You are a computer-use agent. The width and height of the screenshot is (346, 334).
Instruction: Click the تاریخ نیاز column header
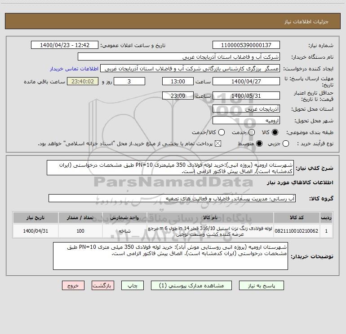click(x=35, y=217)
